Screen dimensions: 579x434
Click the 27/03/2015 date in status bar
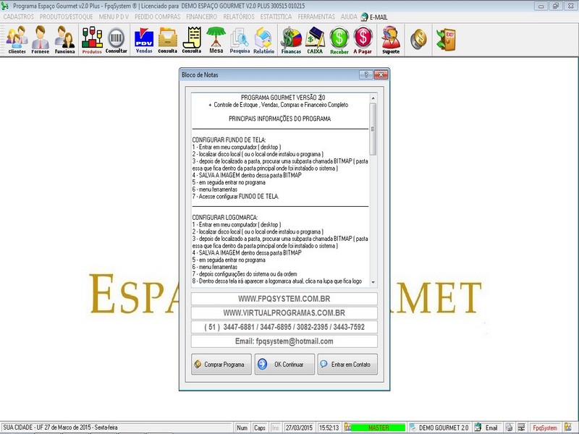(298, 427)
